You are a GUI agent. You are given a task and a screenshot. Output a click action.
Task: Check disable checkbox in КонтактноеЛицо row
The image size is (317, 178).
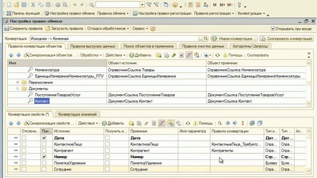click(24, 144)
